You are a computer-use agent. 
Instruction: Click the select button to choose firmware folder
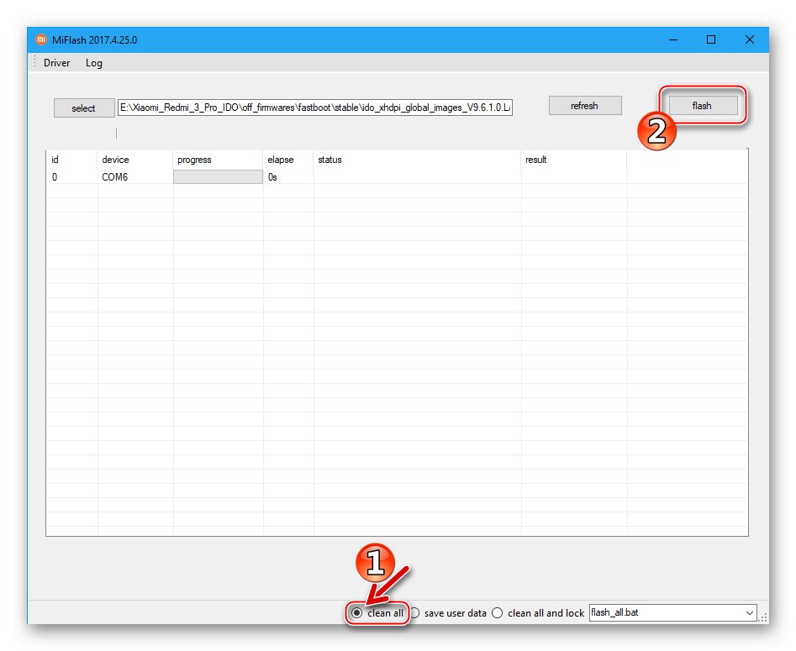84,108
